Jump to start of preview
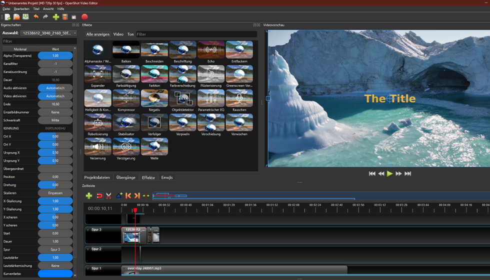Viewport: 490px width, 280px height. 372,174
